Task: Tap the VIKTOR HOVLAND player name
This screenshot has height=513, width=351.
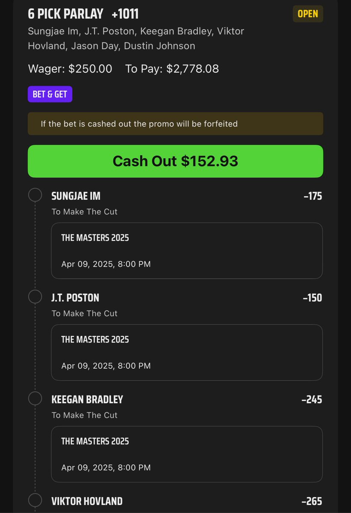Action: tap(87, 501)
